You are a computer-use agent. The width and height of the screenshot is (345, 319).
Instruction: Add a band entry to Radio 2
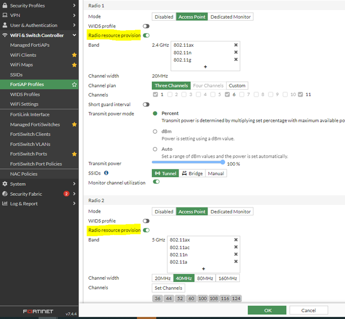tap(203, 269)
